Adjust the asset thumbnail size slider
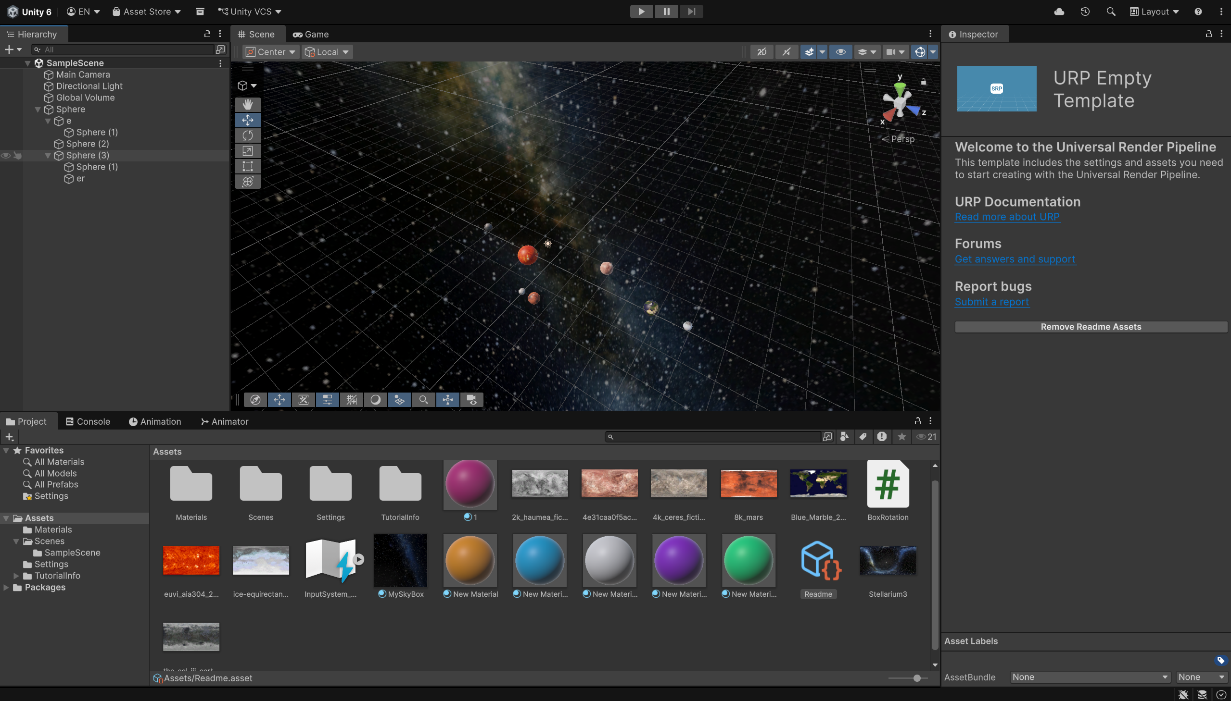 pyautogui.click(x=917, y=678)
